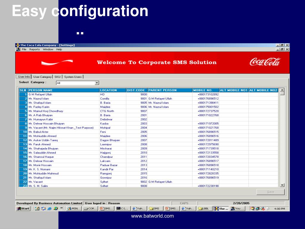Click the table scrollbar down arrow
This screenshot has height=229, width=305.
click(x=282, y=185)
